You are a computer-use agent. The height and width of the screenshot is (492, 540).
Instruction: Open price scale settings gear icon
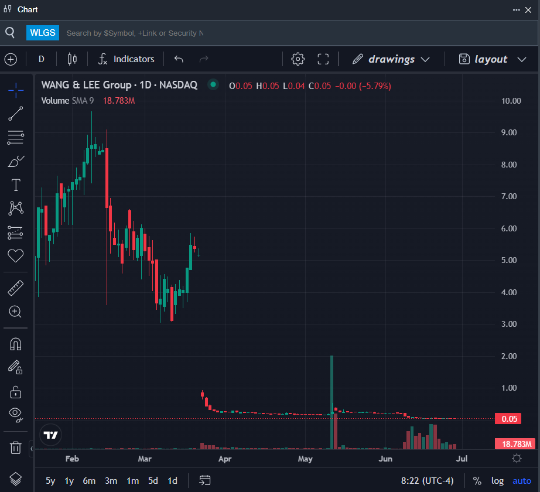[x=517, y=458]
